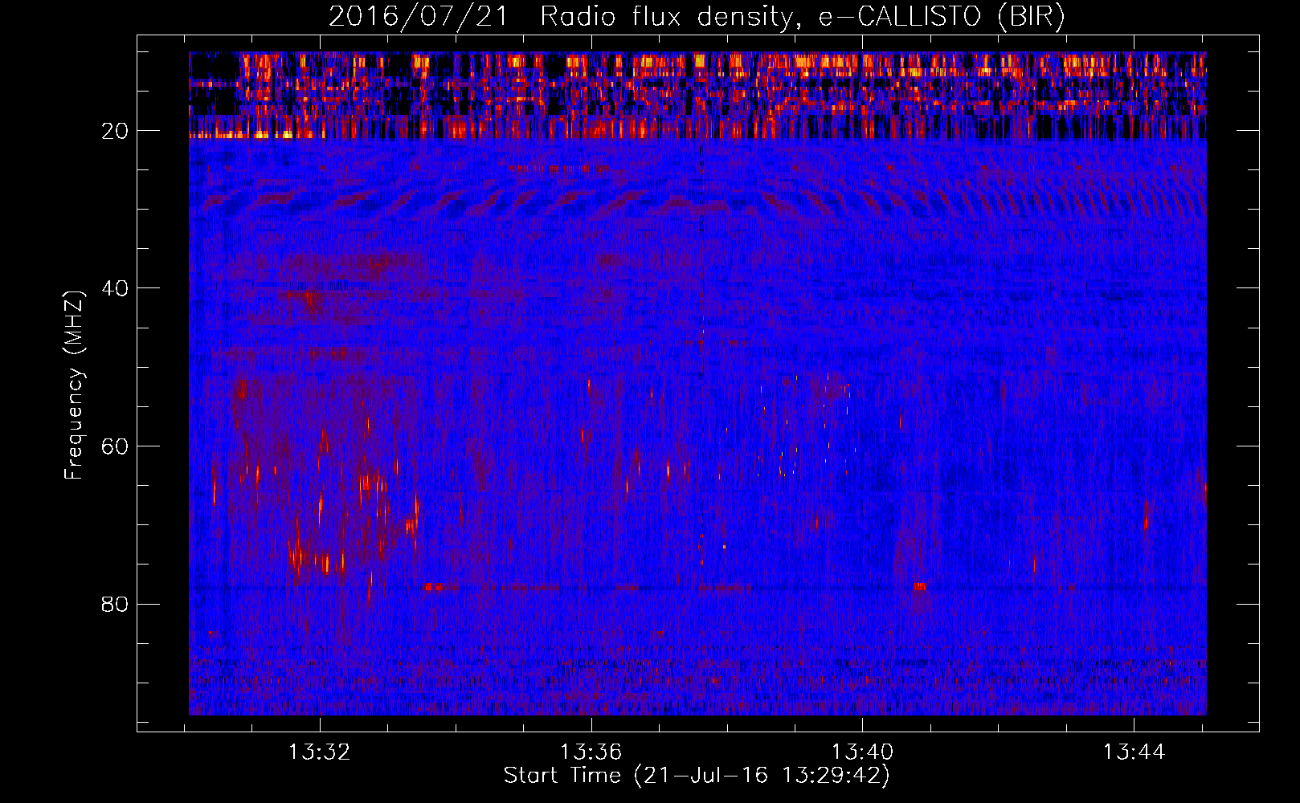Click the 60 frequency tick label
The image size is (1300, 803).
point(116,446)
